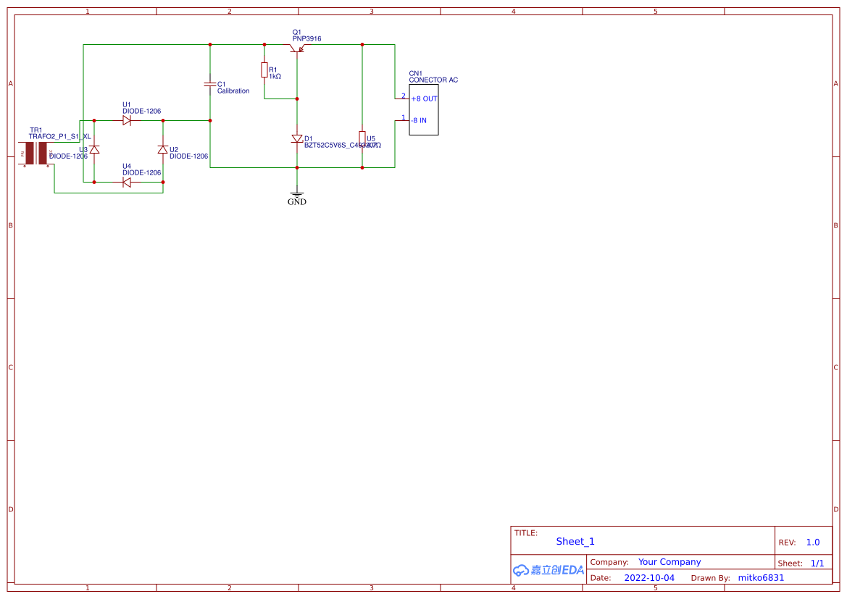
Task: Click the +8 OUT pin label
Action: (x=424, y=99)
